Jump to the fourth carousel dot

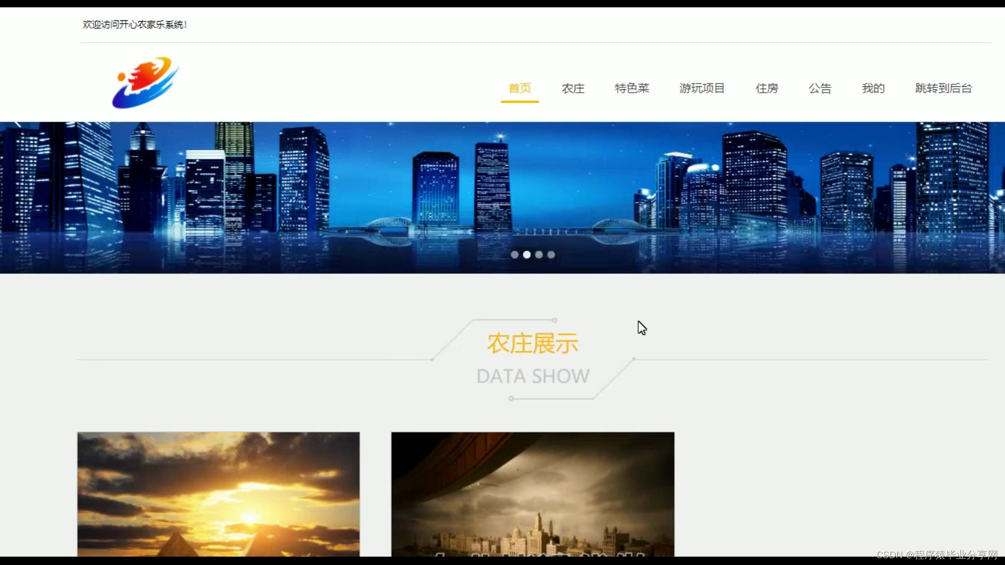click(x=551, y=255)
